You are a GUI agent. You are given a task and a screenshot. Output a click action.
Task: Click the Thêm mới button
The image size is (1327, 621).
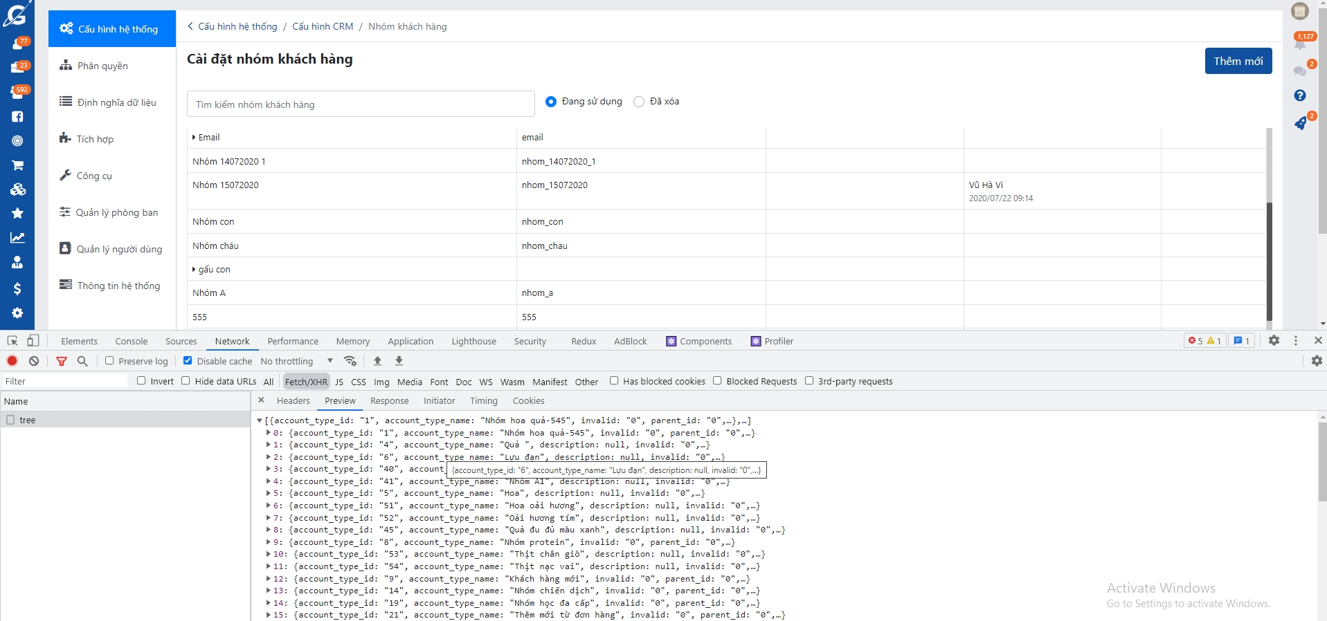pyautogui.click(x=1238, y=61)
